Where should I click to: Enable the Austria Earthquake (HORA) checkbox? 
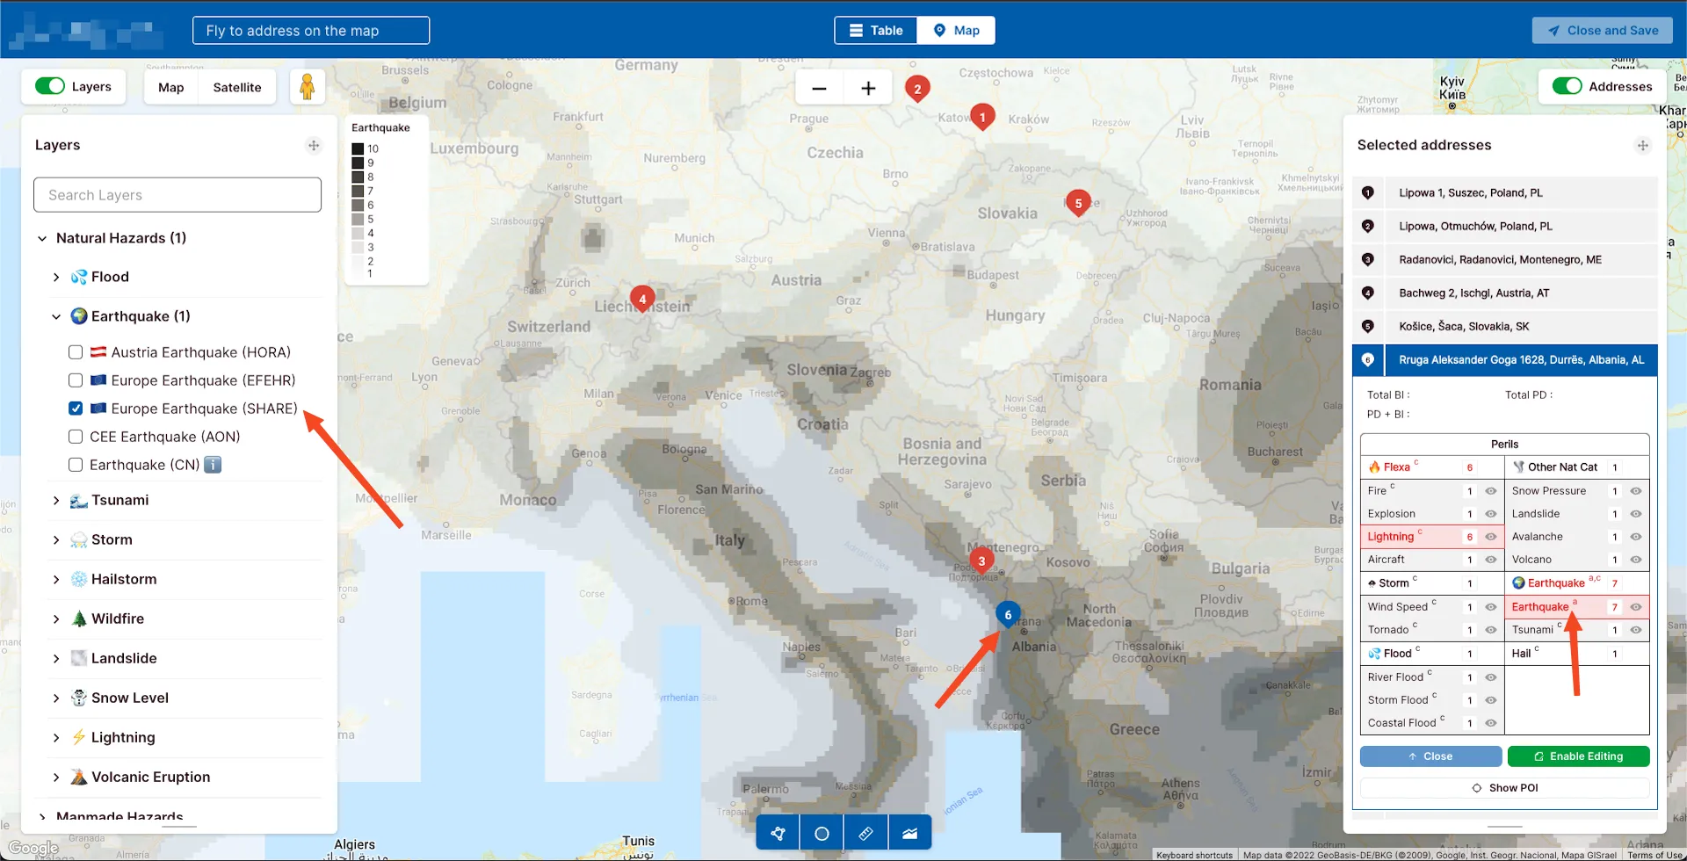coord(76,351)
